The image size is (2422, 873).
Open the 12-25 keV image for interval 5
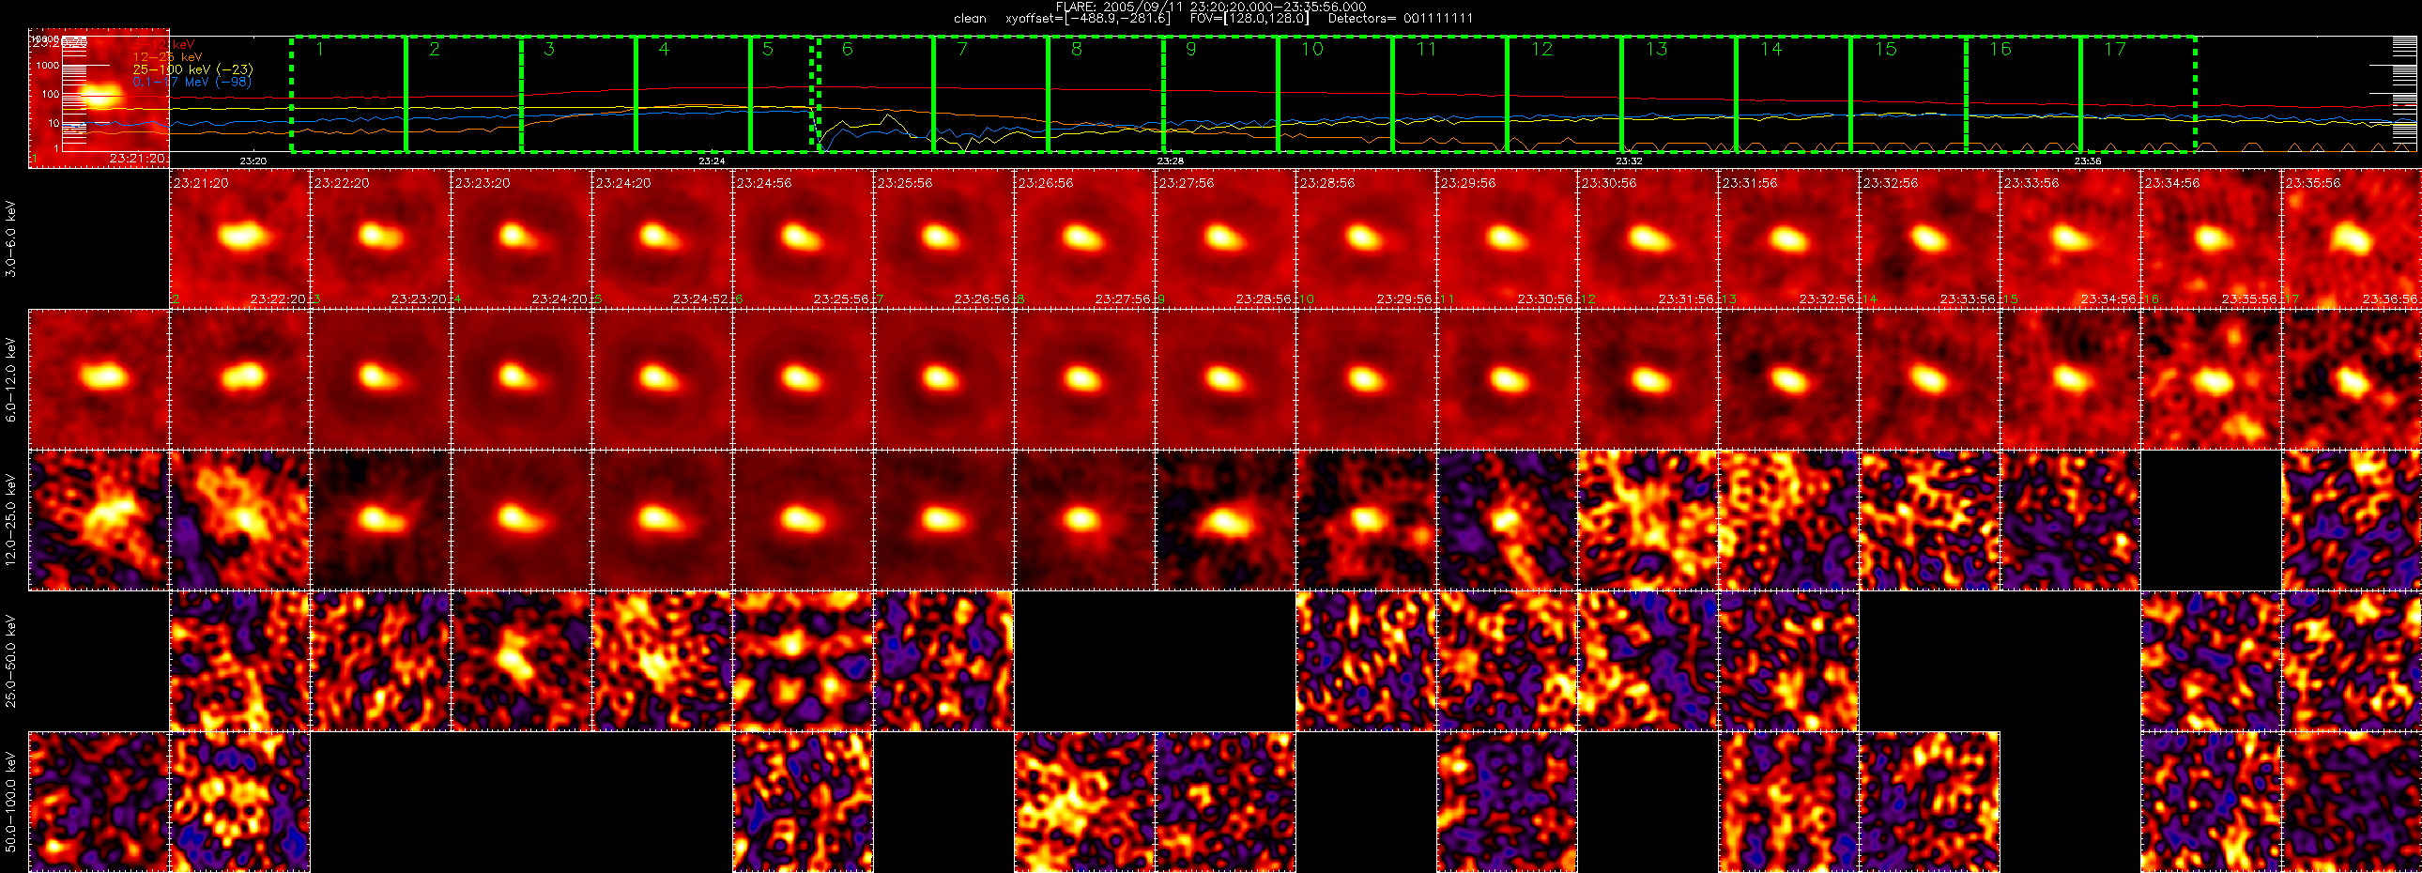click(x=662, y=521)
